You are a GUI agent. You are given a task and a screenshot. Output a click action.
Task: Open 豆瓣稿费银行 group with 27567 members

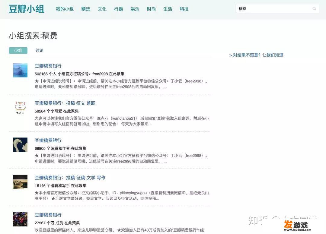[48, 215]
